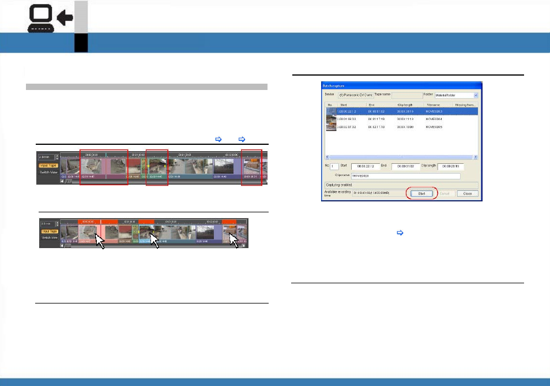The image size is (550, 386).
Task: Click the batch list scrollbar right arrow
Action: coord(476,157)
